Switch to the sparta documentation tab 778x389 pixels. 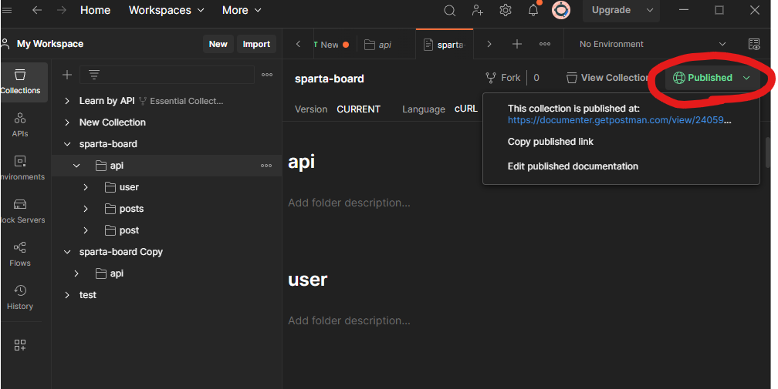coord(445,45)
